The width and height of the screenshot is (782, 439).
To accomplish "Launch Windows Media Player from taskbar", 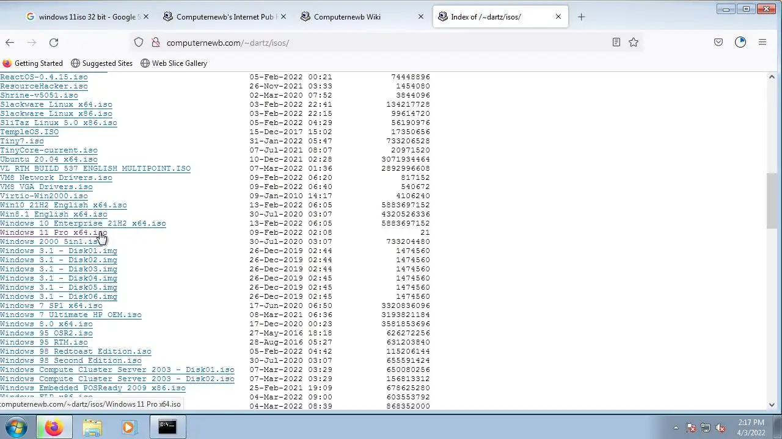I will click(128, 427).
